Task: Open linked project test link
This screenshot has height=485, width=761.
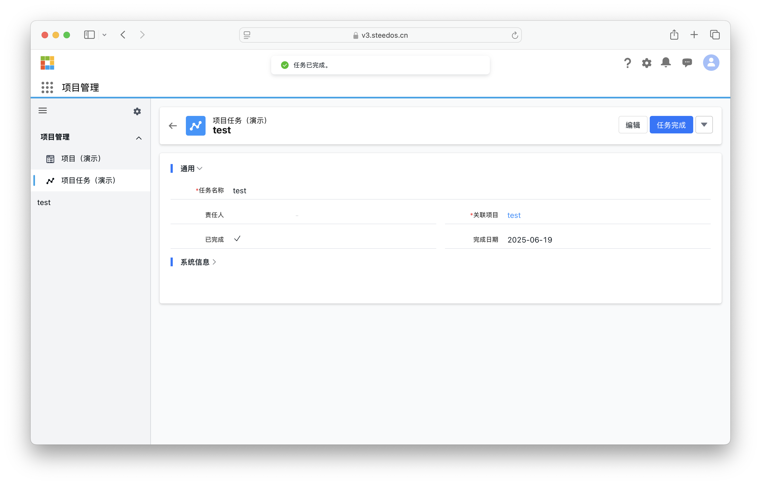Action: (514, 215)
